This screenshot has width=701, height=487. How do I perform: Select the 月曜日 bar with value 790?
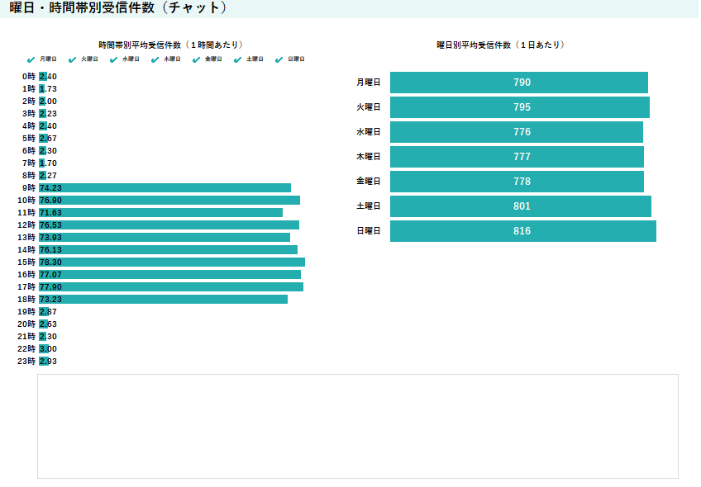(x=518, y=83)
